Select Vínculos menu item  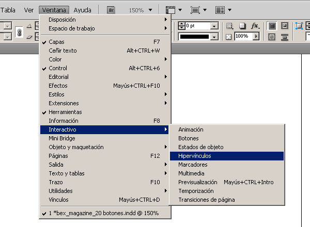pyautogui.click(x=104, y=200)
